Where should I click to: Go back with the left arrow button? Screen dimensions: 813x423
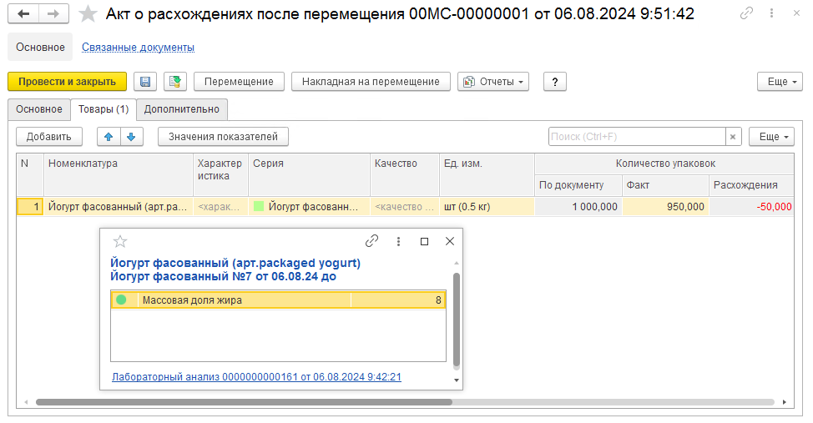coord(23,14)
